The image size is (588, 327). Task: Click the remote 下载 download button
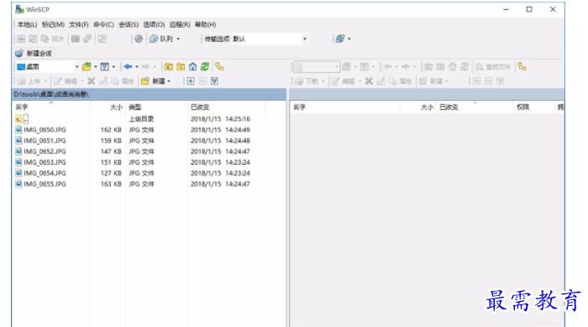(307, 81)
